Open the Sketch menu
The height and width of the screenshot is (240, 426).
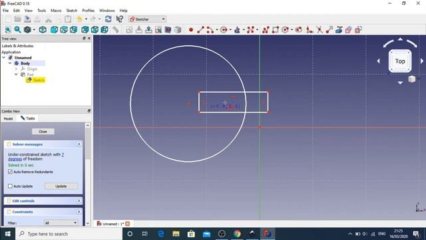point(72,11)
